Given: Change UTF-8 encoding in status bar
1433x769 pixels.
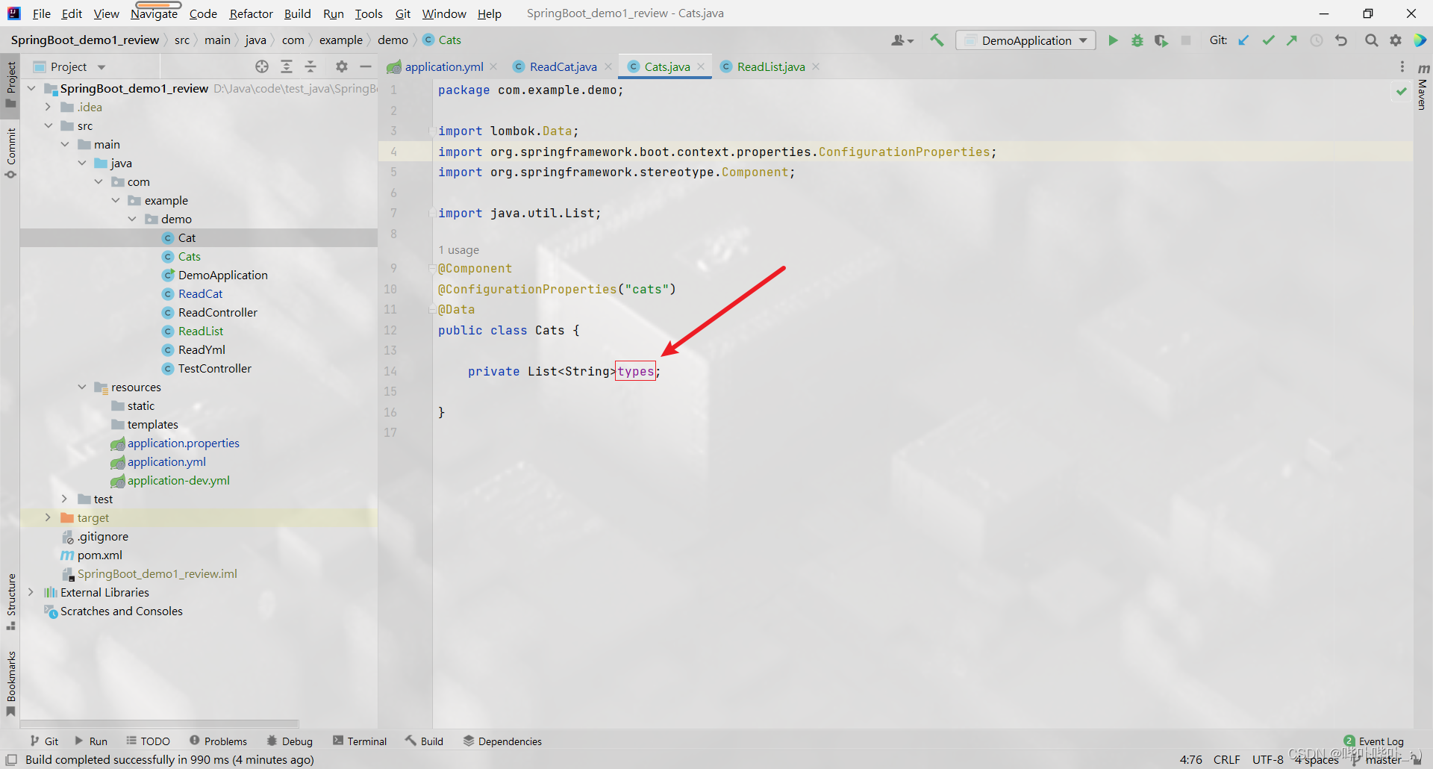Looking at the screenshot, I should click(1267, 759).
